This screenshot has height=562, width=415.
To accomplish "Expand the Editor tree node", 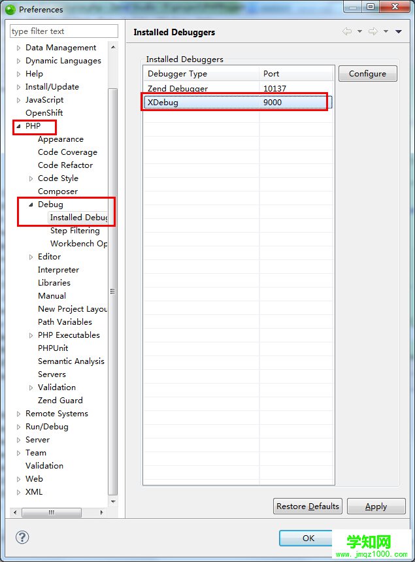I will pos(31,257).
